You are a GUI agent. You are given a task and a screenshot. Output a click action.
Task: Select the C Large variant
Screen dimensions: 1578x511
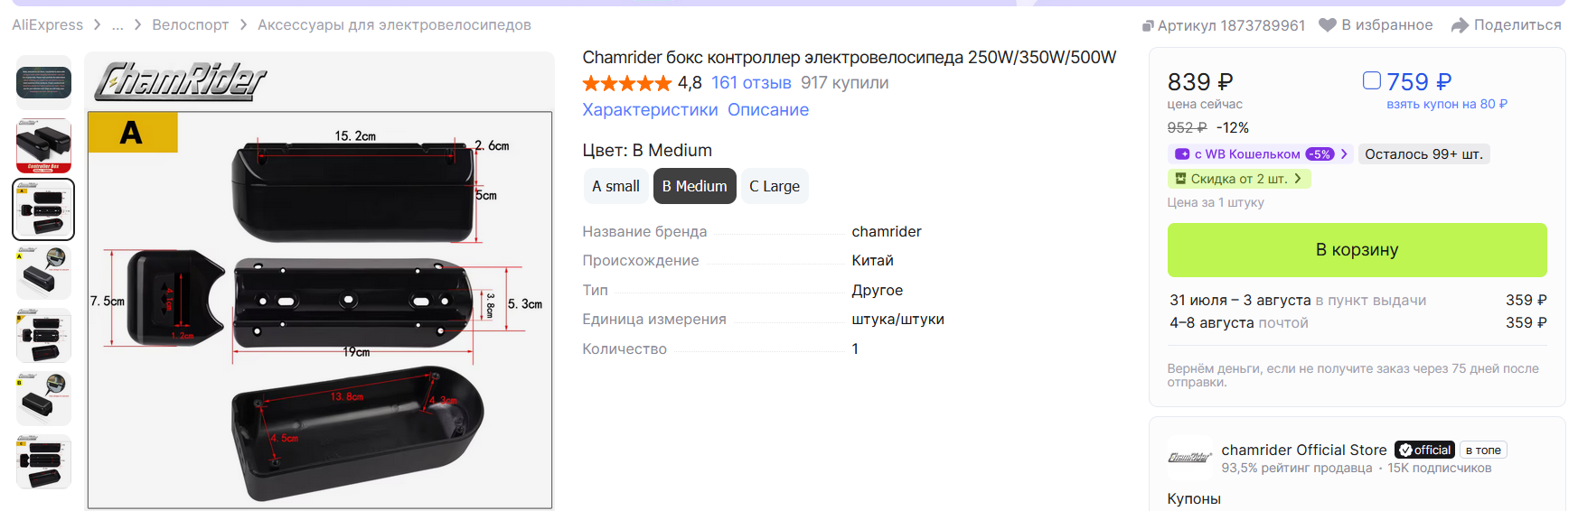775,186
